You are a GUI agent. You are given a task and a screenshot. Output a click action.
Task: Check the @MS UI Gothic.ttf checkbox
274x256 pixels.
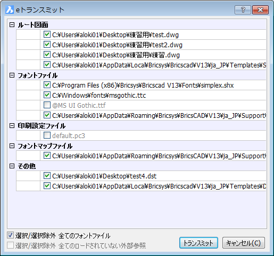[47, 105]
